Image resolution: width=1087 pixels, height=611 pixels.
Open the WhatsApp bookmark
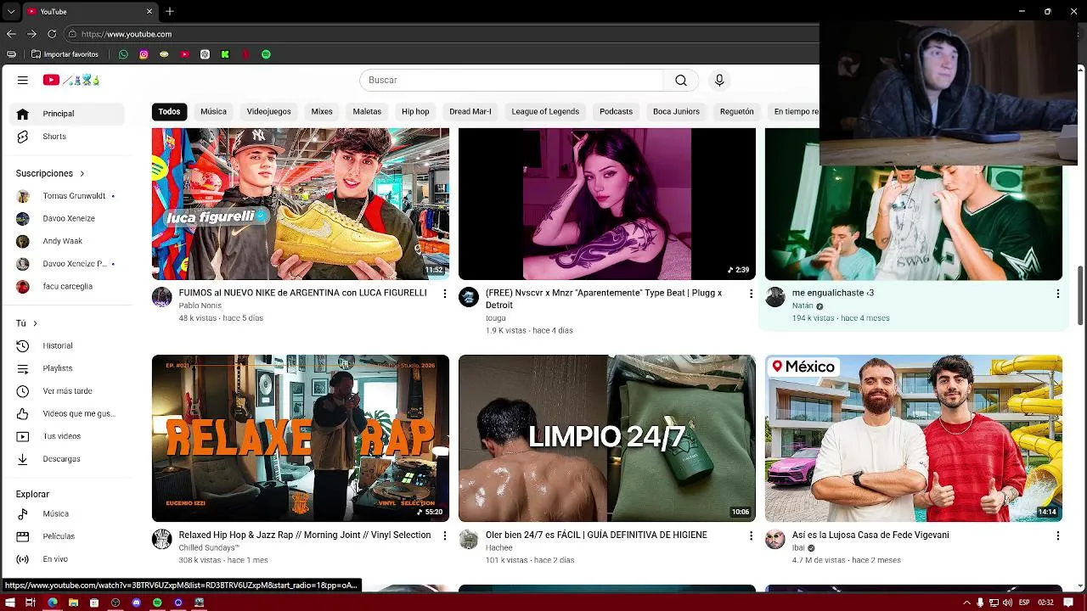123,54
